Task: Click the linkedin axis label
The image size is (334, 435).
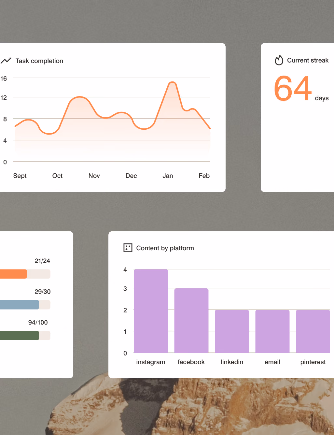Action: 232,362
